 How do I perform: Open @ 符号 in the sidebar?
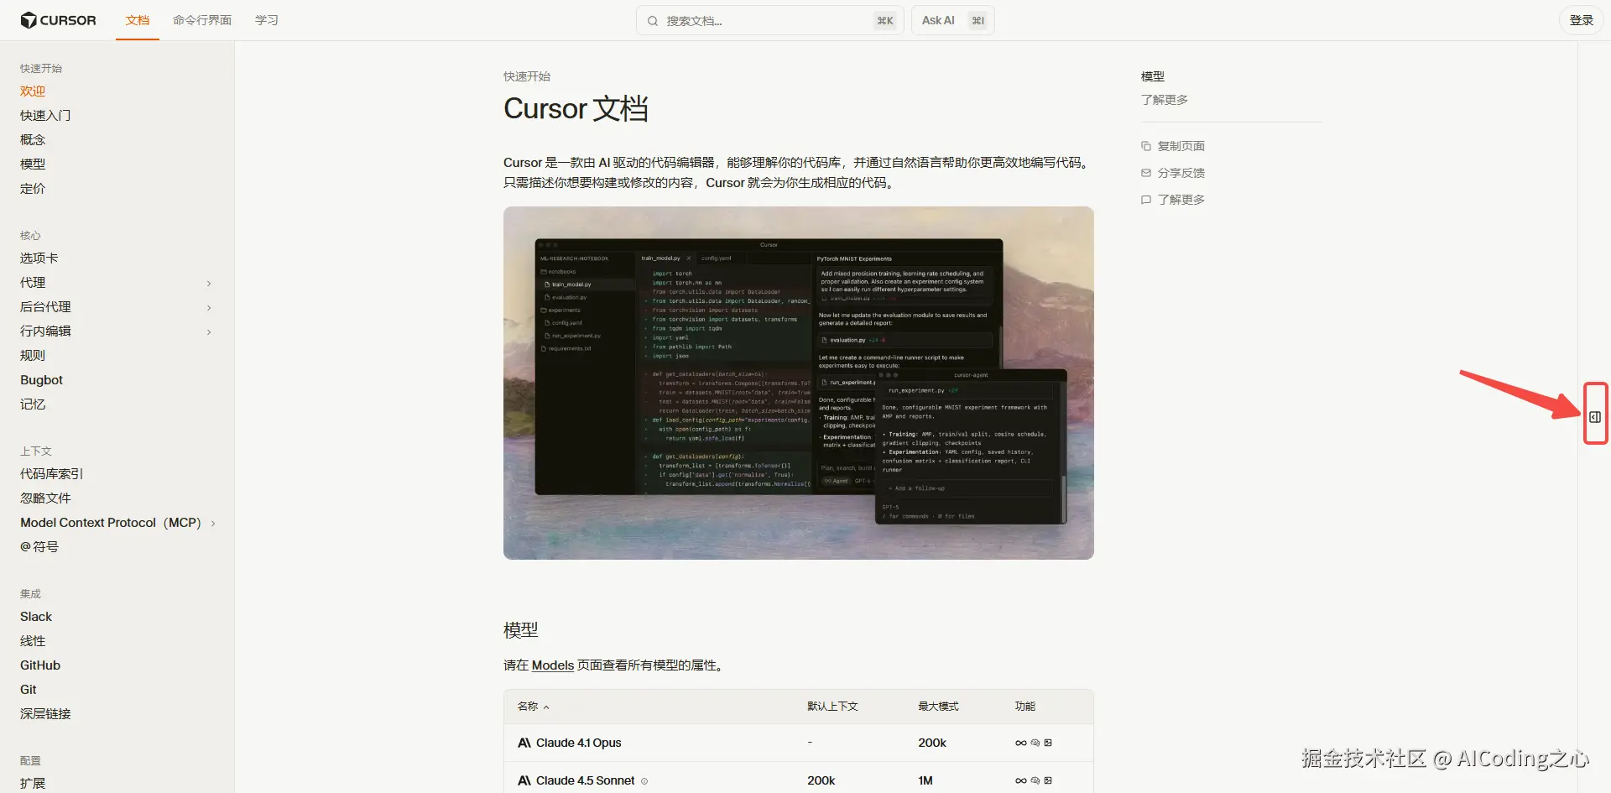point(39,547)
